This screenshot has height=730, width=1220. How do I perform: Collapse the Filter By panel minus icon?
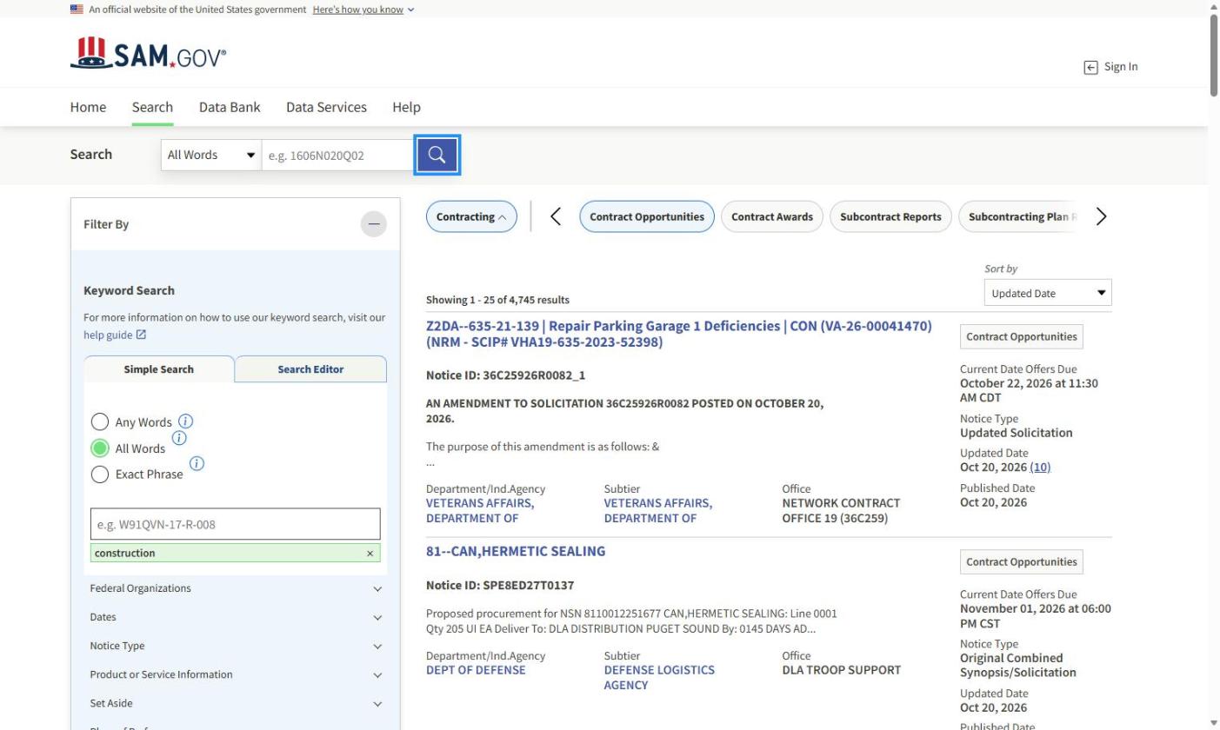374,224
